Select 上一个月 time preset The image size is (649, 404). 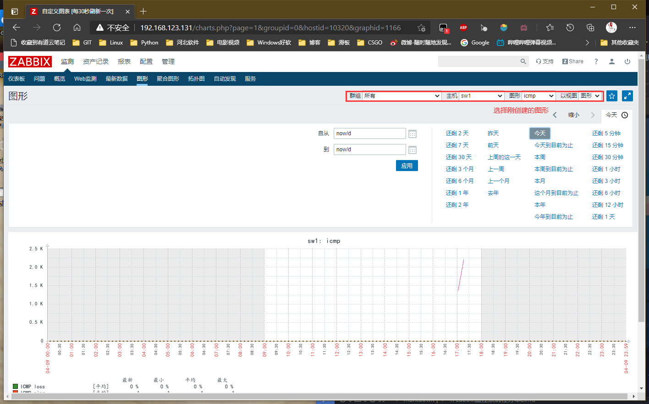[499, 181]
